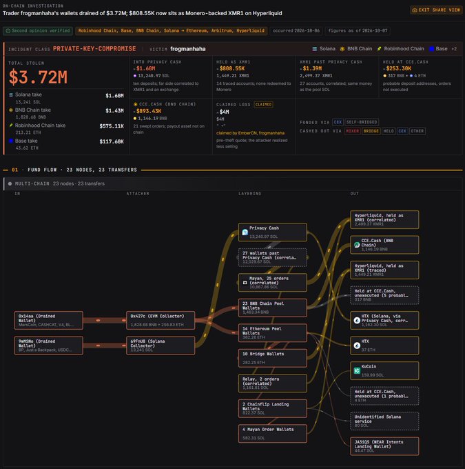The image size is (465, 469).
Task: Click the MIXER cash-out tag
Action: (352, 131)
